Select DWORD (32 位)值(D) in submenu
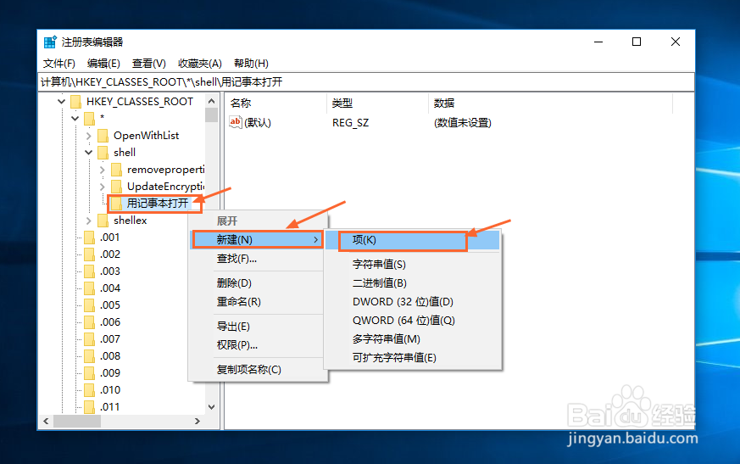This screenshot has height=464, width=740. [413, 301]
